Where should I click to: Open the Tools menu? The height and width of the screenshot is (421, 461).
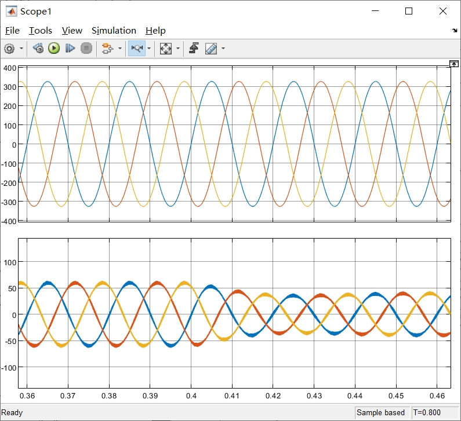[40, 31]
